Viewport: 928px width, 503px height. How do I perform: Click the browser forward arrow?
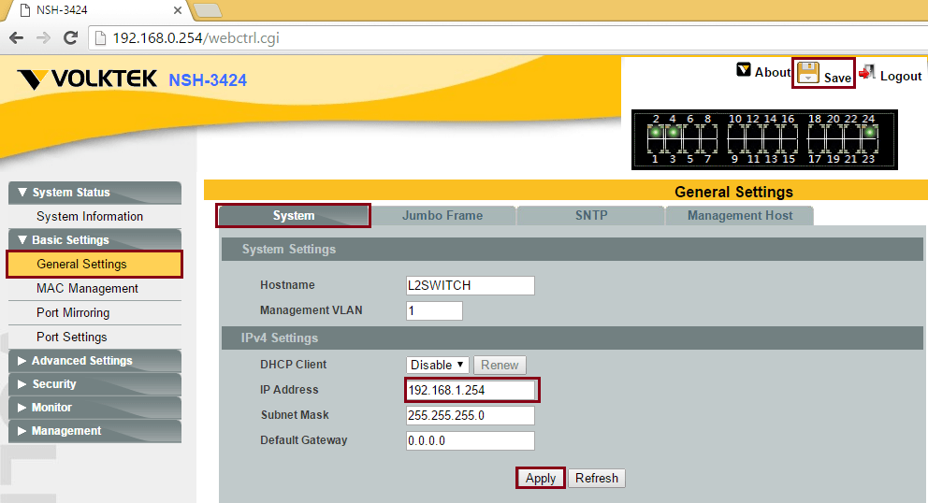coord(43,38)
